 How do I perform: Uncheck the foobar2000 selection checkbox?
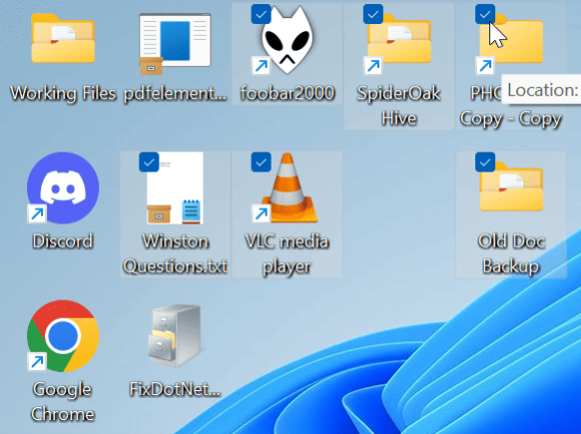click(261, 14)
